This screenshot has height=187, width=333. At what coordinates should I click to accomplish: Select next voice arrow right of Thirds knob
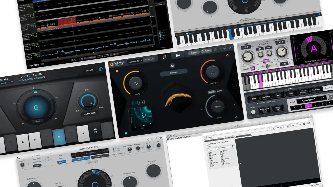234,105
